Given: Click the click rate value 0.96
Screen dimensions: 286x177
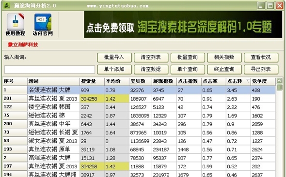Looking at the screenshot, I should point(207,133).
